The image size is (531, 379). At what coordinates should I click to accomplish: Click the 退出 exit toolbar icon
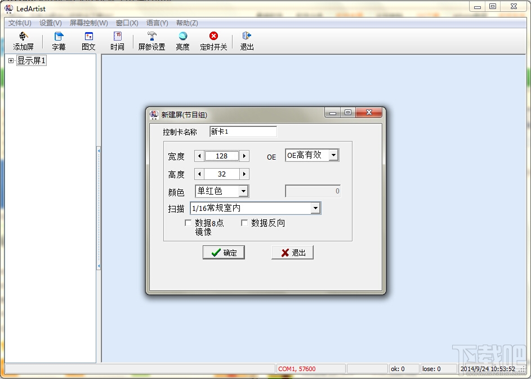pos(247,41)
